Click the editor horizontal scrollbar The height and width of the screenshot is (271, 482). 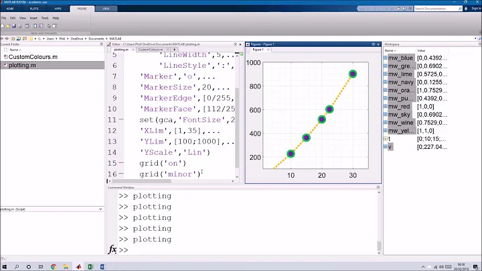[141, 181]
